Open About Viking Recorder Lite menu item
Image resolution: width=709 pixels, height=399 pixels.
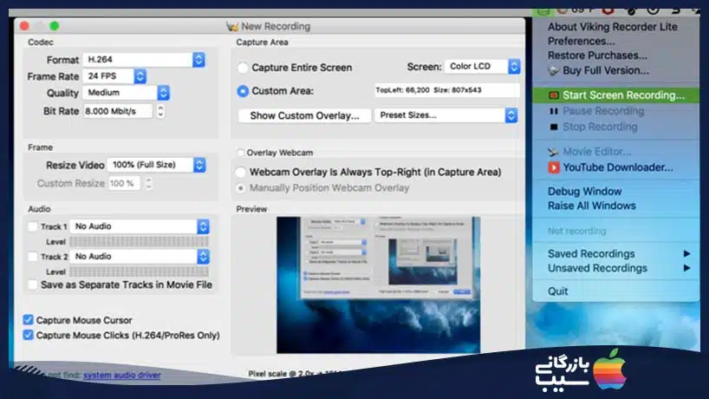coord(612,27)
